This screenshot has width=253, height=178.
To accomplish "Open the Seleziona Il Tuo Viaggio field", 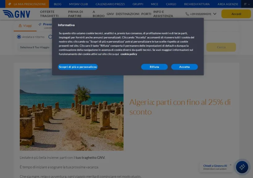I will [x=35, y=47].
